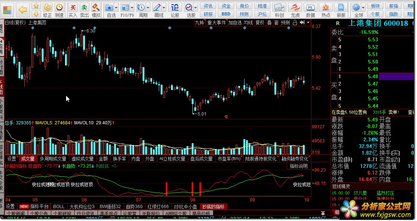Expand the 选股 dropdown arrow
Screen dimensions: 417x221
coord(196,7)
